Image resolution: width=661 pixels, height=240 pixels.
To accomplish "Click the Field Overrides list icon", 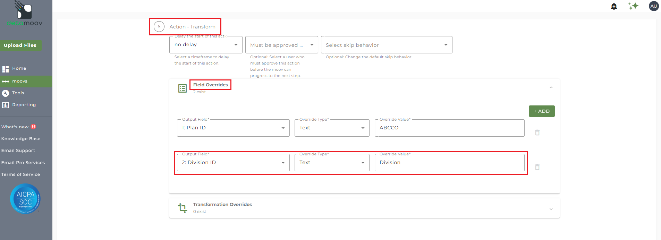I will tap(183, 88).
